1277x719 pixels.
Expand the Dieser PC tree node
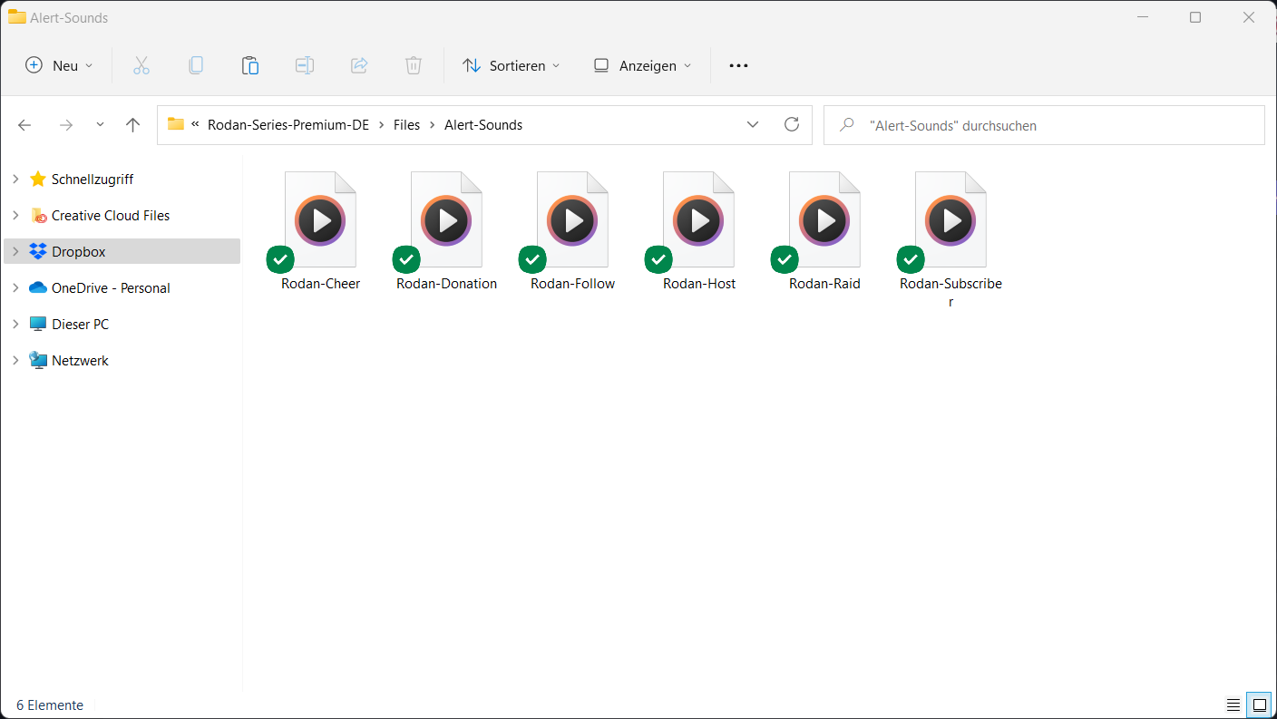(x=15, y=324)
